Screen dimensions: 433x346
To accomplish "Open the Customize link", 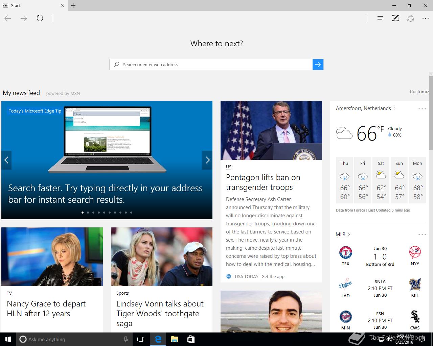I will pyautogui.click(x=419, y=92).
